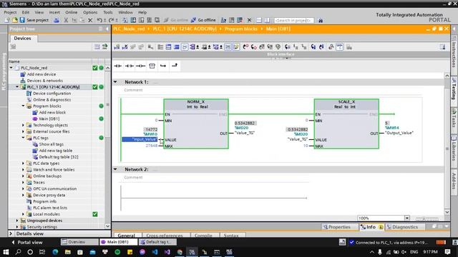Click the project tree scrollbar down arrow
The width and height of the screenshot is (458, 257).
click(x=107, y=226)
